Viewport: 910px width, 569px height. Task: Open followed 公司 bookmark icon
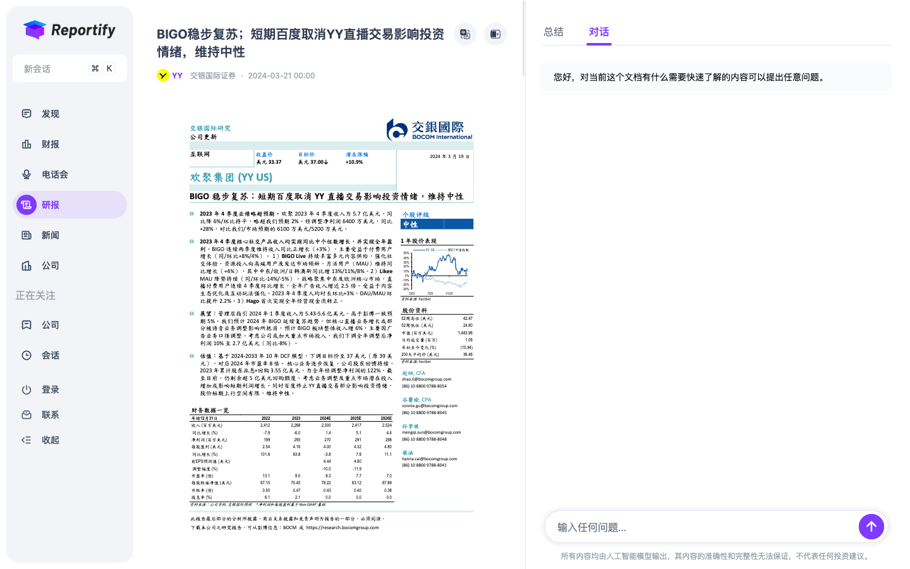coord(27,325)
